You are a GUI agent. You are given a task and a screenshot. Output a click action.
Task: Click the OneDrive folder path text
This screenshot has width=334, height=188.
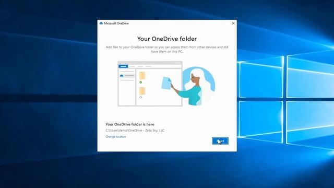(x=135, y=131)
